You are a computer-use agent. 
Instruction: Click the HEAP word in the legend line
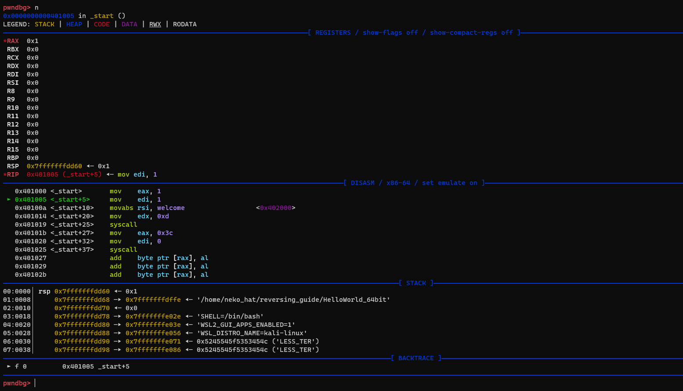click(x=74, y=24)
